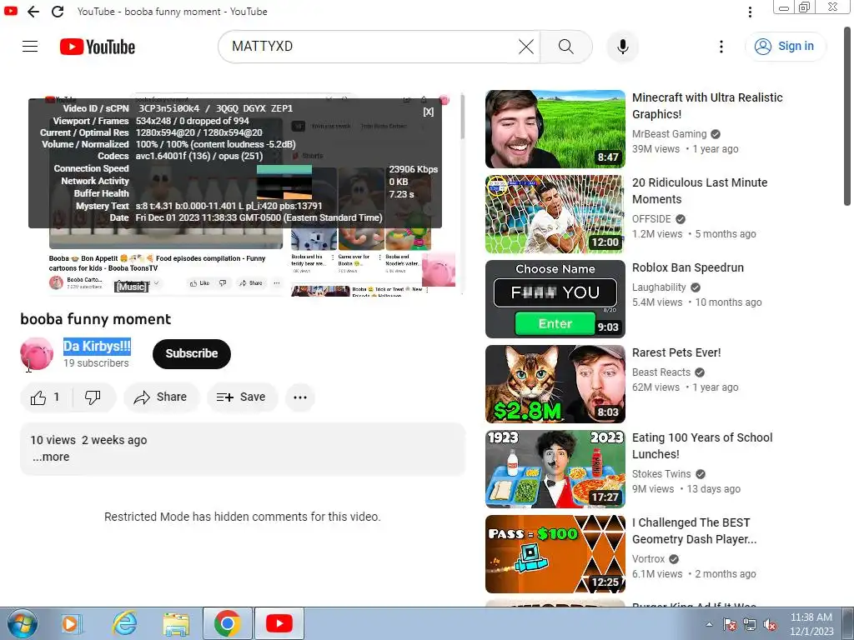Go back with the arrow icon
This screenshot has height=640, width=854.
click(33, 12)
